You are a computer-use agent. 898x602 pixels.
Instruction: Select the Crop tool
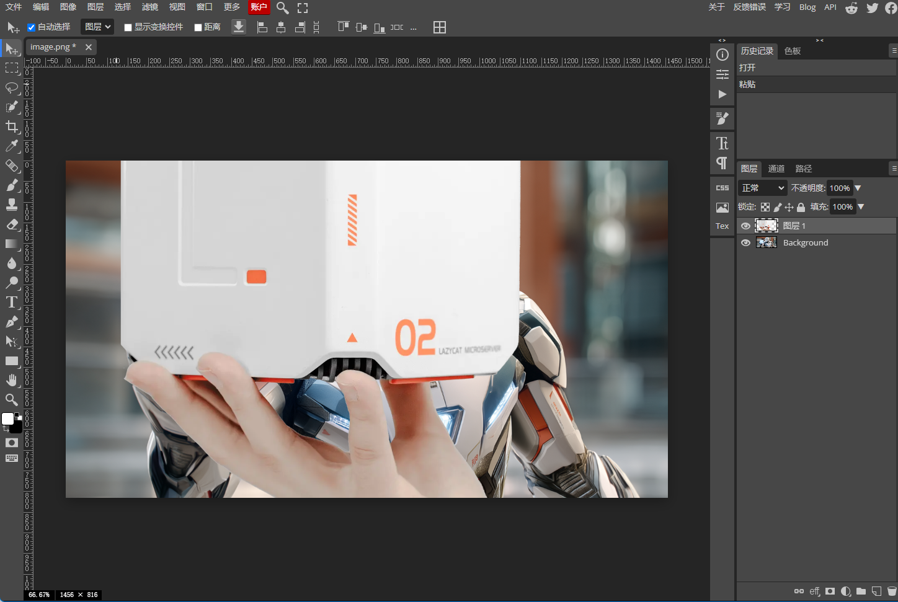point(12,126)
